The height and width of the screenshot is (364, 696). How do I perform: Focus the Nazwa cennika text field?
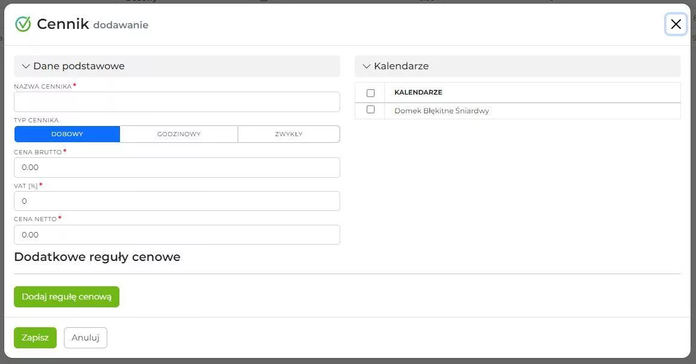(177, 102)
